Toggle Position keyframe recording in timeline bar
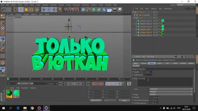Screen dimensions: 198x111 click(107, 84)
